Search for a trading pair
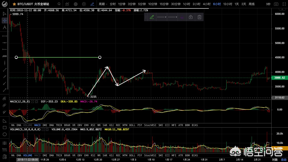 (59, 4)
